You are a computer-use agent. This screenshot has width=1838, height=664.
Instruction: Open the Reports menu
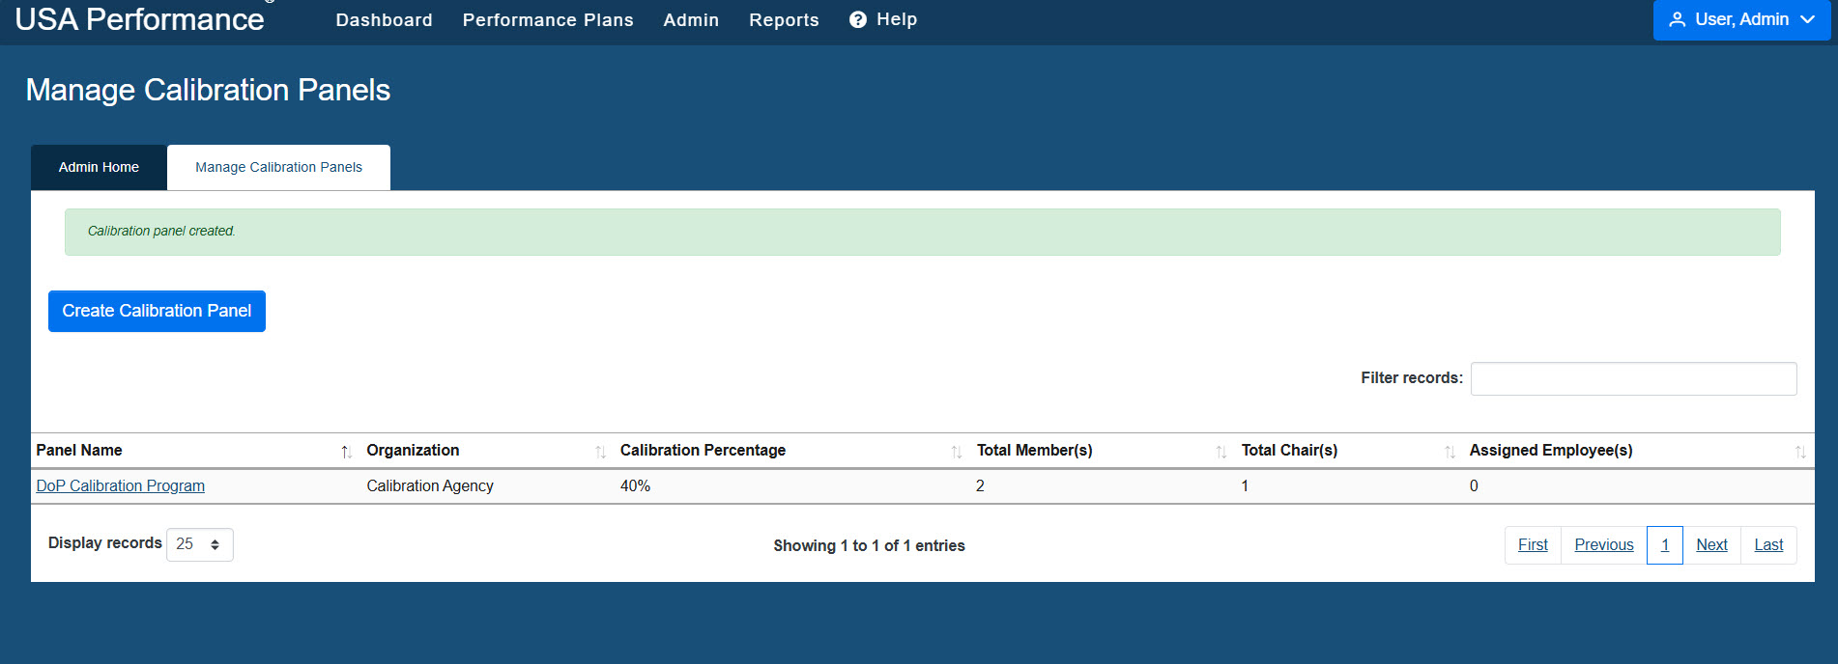click(784, 19)
